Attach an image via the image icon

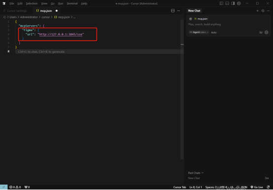pos(261,32)
